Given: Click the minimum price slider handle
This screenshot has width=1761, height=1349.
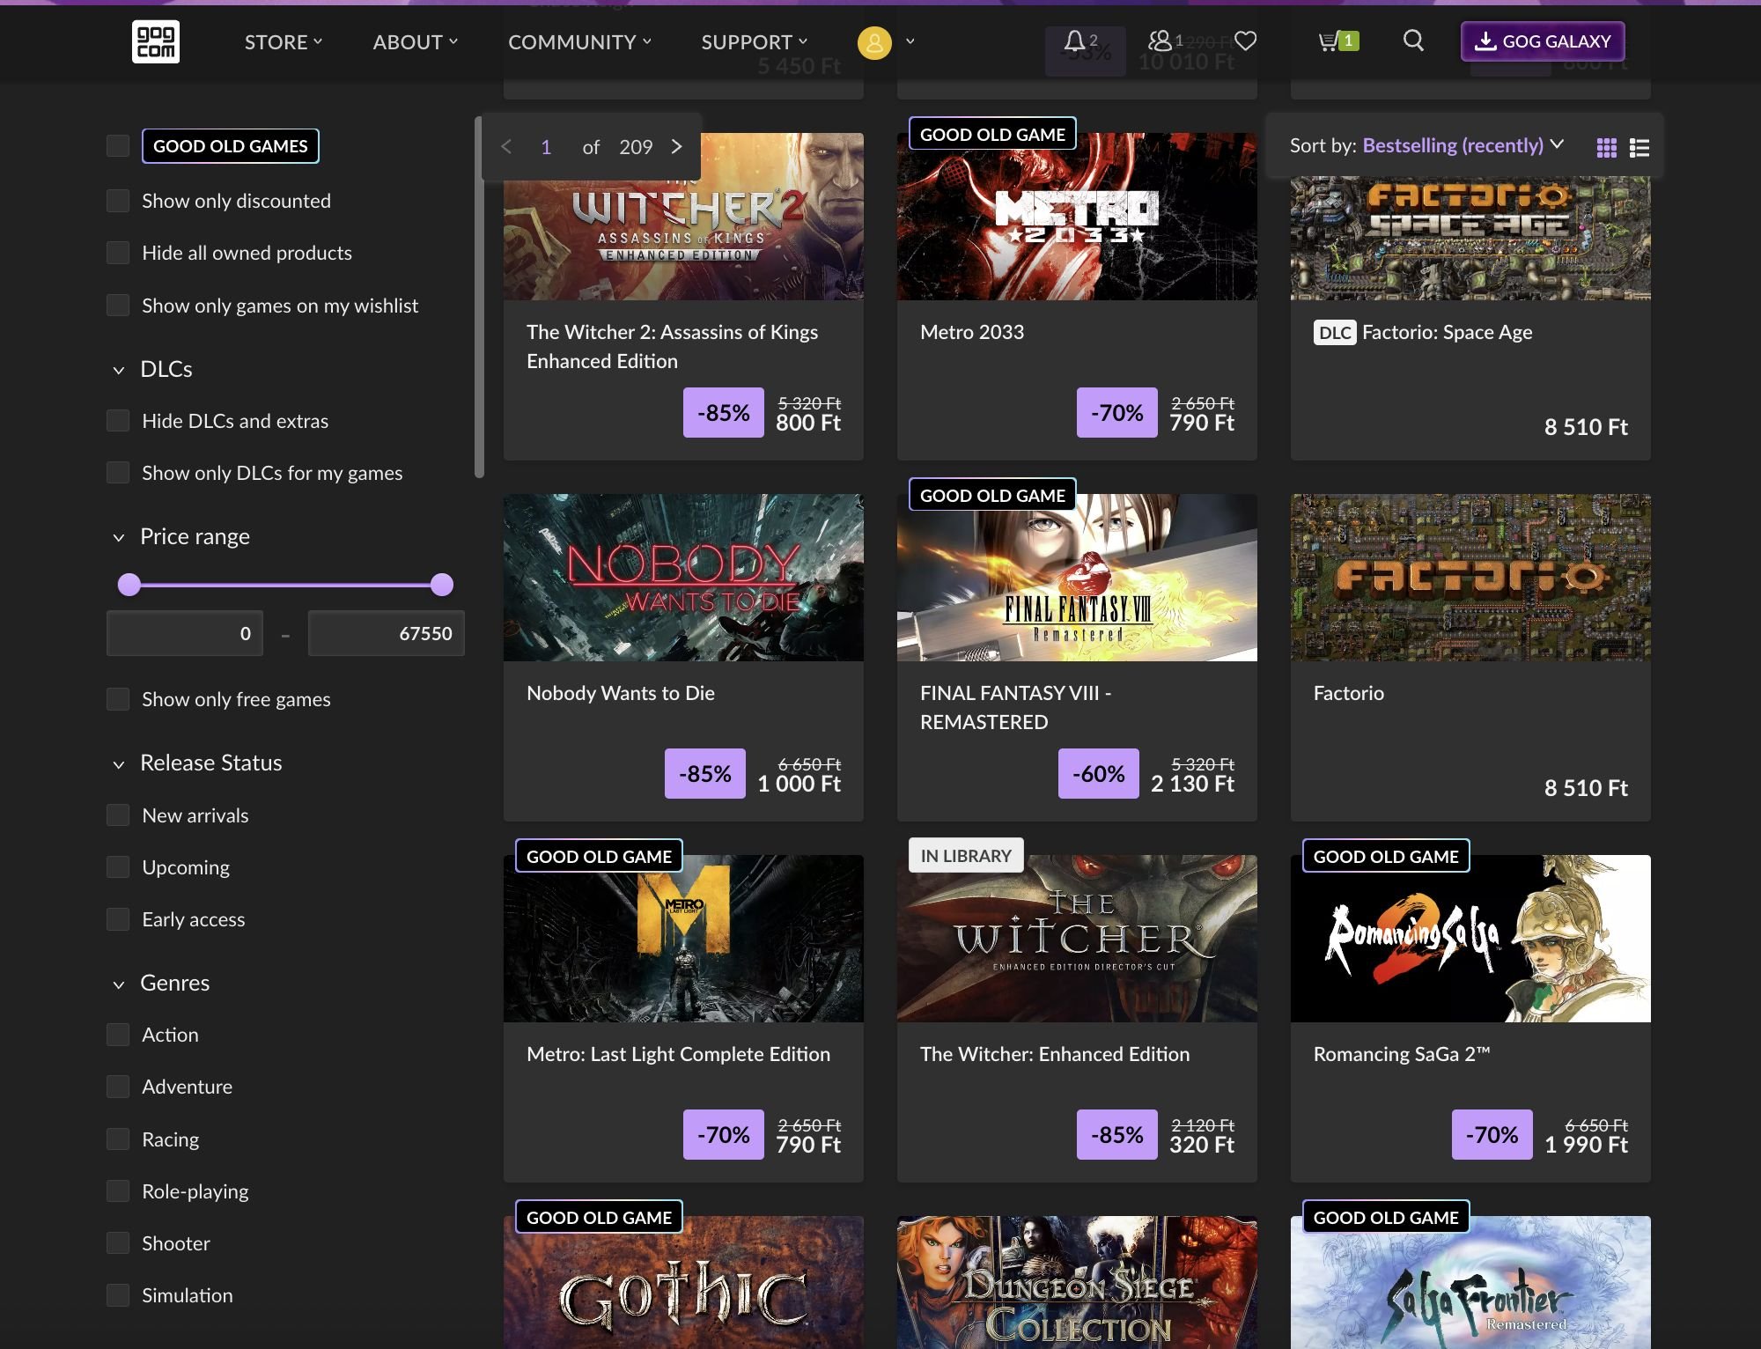Looking at the screenshot, I should click(129, 585).
